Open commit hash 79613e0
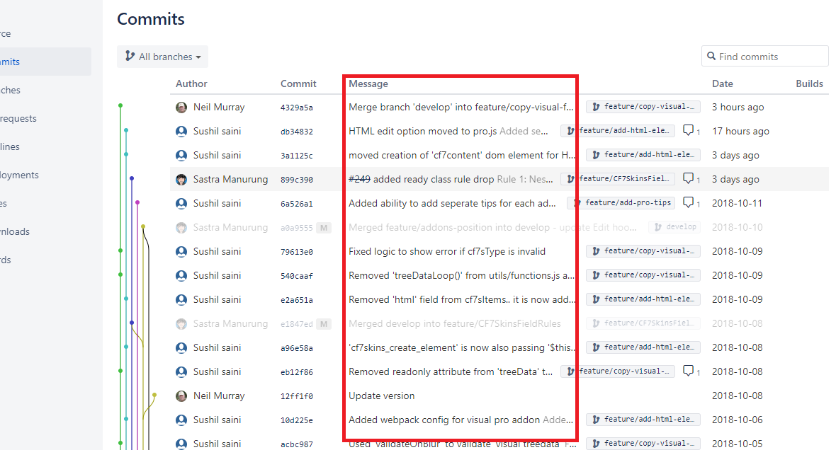836x450 pixels. click(296, 252)
